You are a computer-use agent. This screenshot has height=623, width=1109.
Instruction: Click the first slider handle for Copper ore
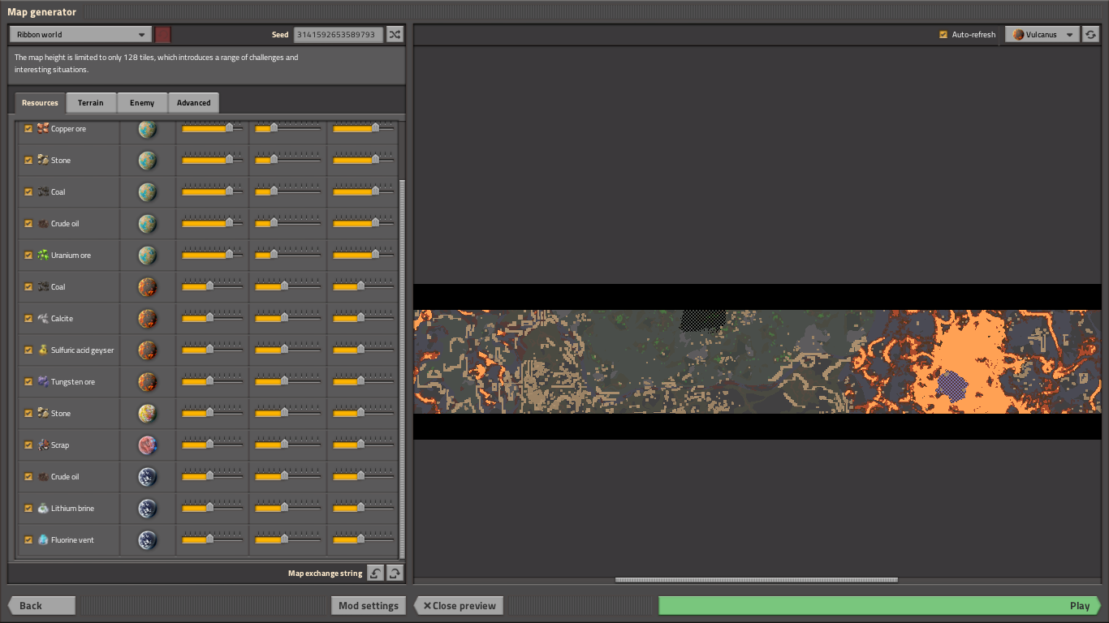click(229, 128)
